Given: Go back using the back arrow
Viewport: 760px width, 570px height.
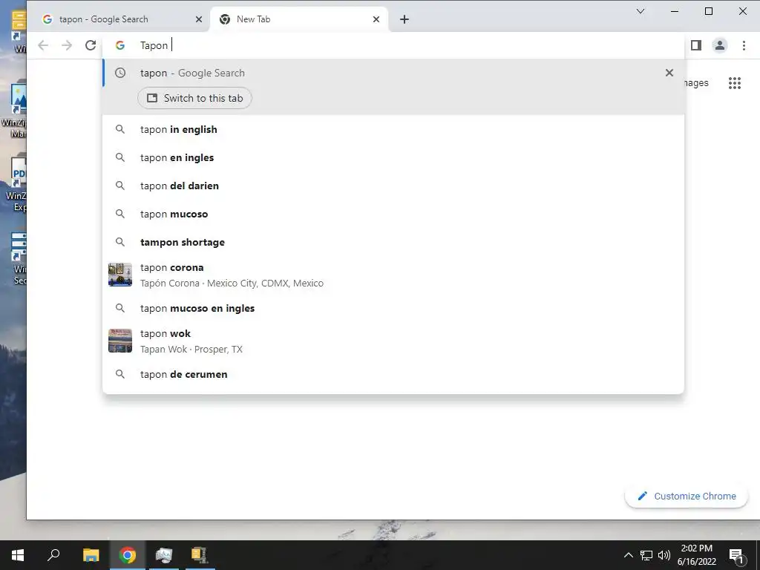Looking at the screenshot, I should coord(43,45).
